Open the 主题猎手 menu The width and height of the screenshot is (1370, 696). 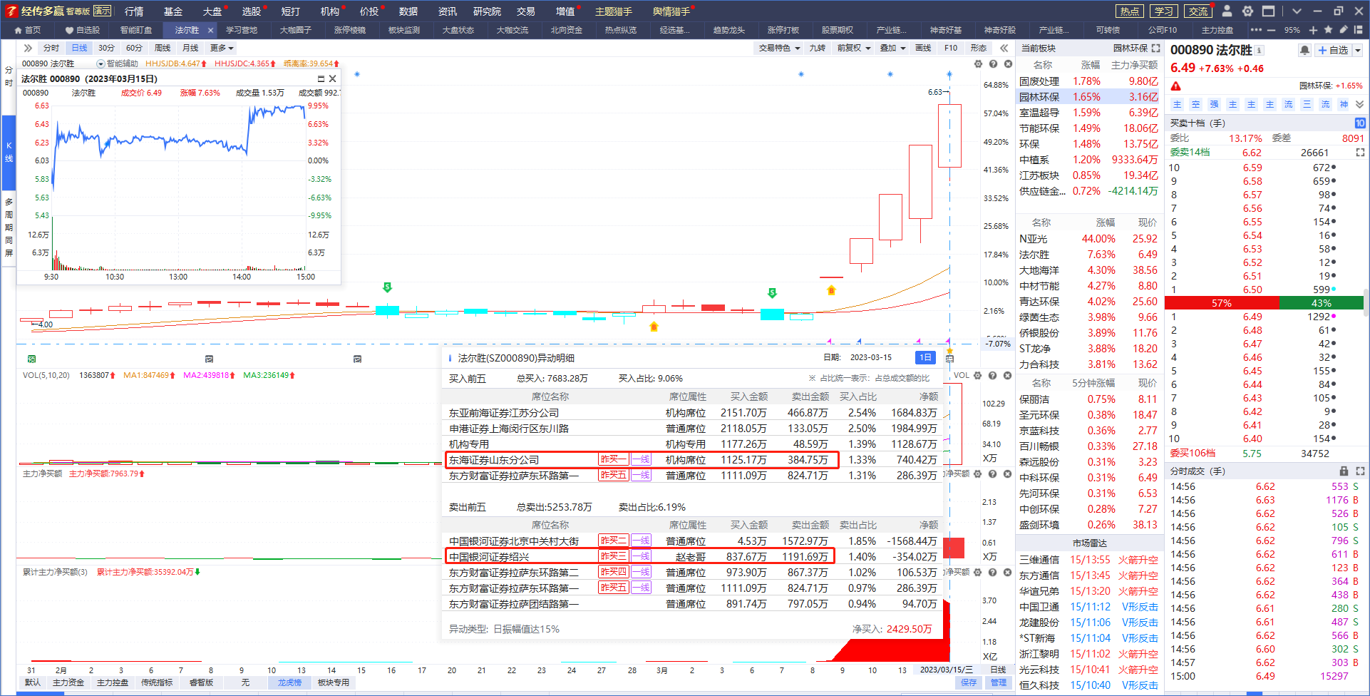614,11
